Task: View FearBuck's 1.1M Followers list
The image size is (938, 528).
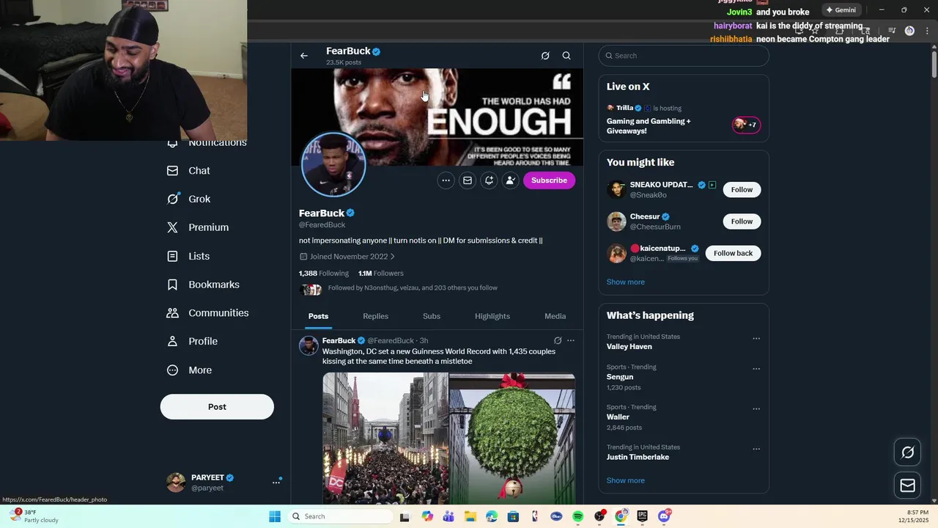Action: [380, 274]
